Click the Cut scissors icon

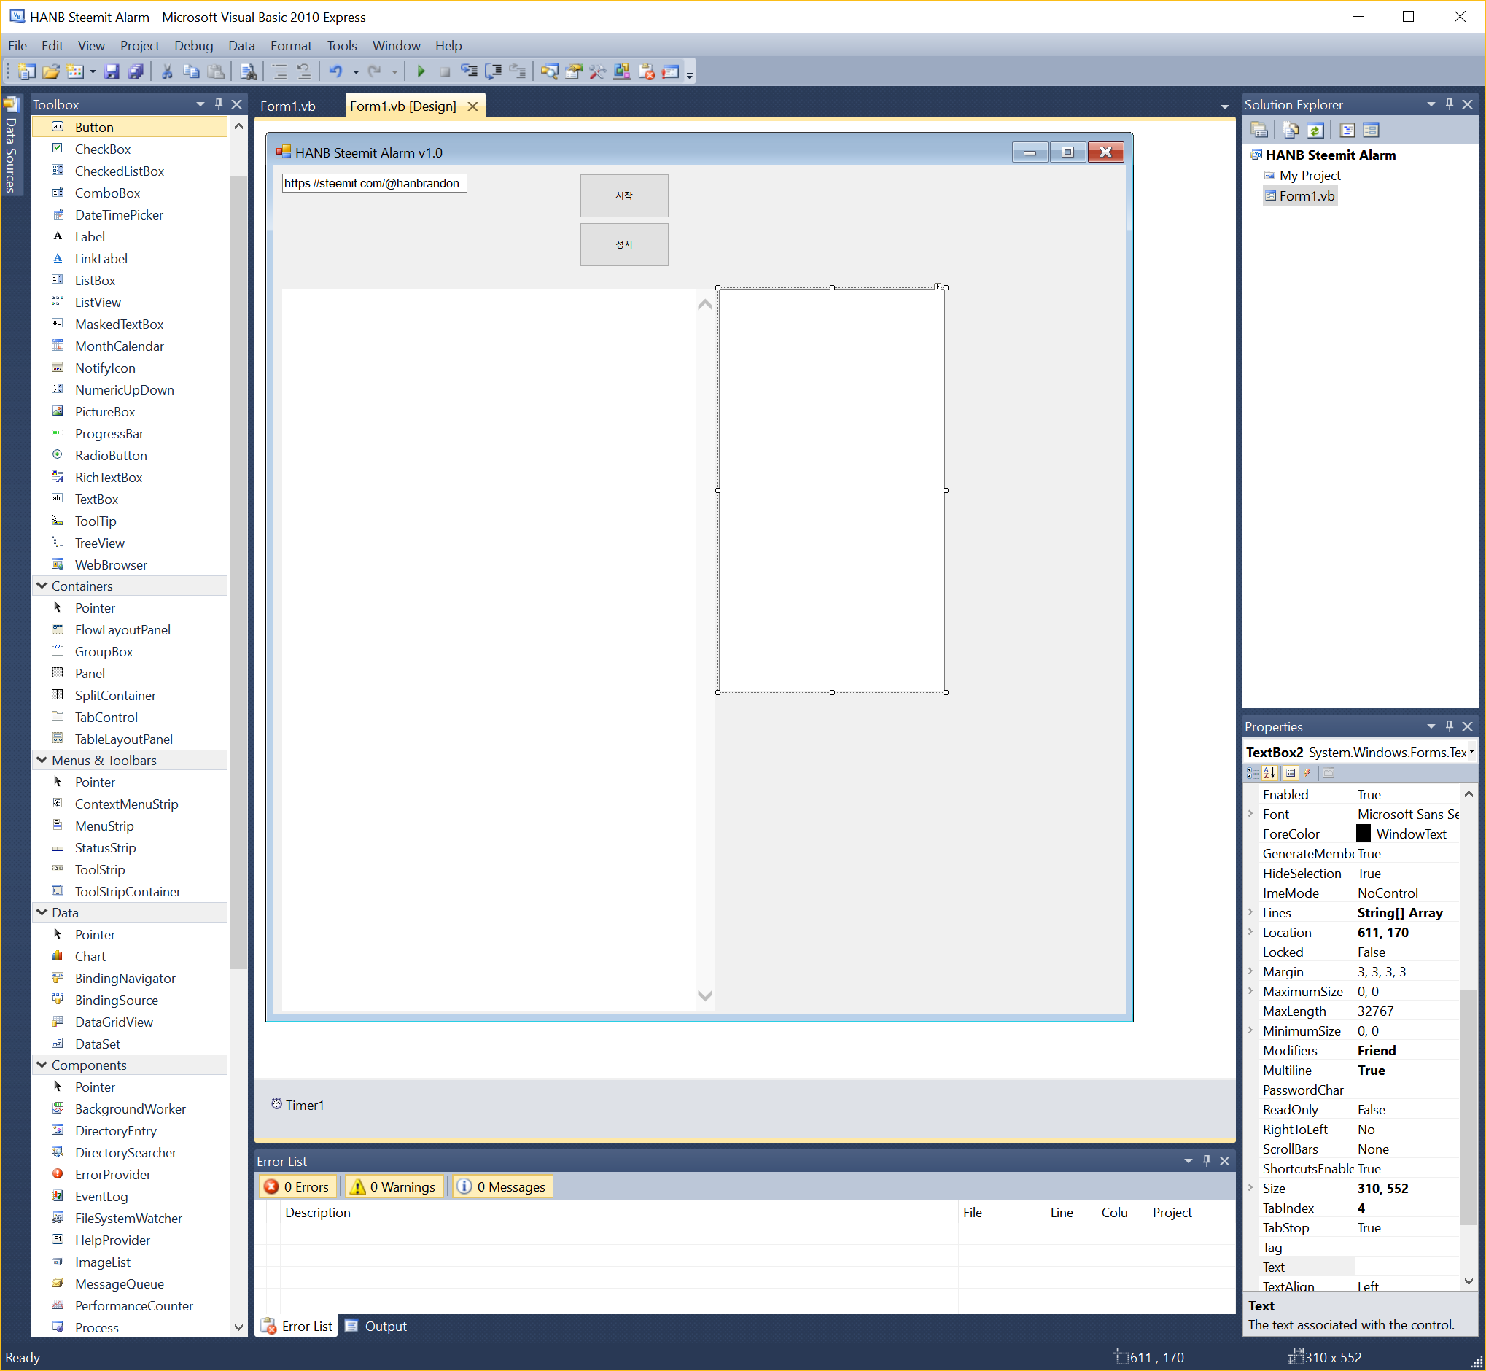click(167, 71)
